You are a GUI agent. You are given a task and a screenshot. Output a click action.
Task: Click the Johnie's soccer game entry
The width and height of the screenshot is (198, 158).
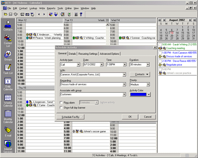[x=89, y=131]
